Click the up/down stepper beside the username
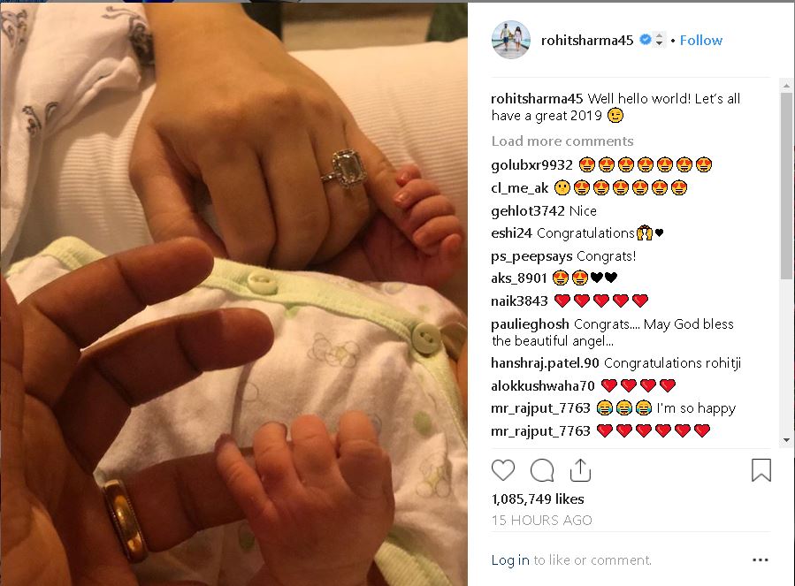Screen dimensions: 795x586 pos(659,40)
